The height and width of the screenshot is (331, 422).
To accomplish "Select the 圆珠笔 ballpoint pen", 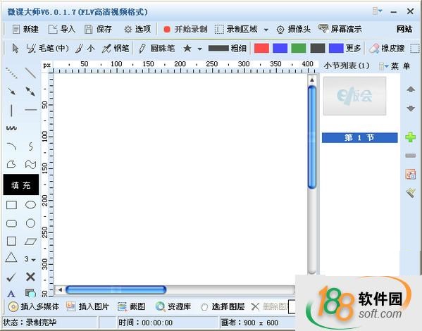I will click(156, 49).
